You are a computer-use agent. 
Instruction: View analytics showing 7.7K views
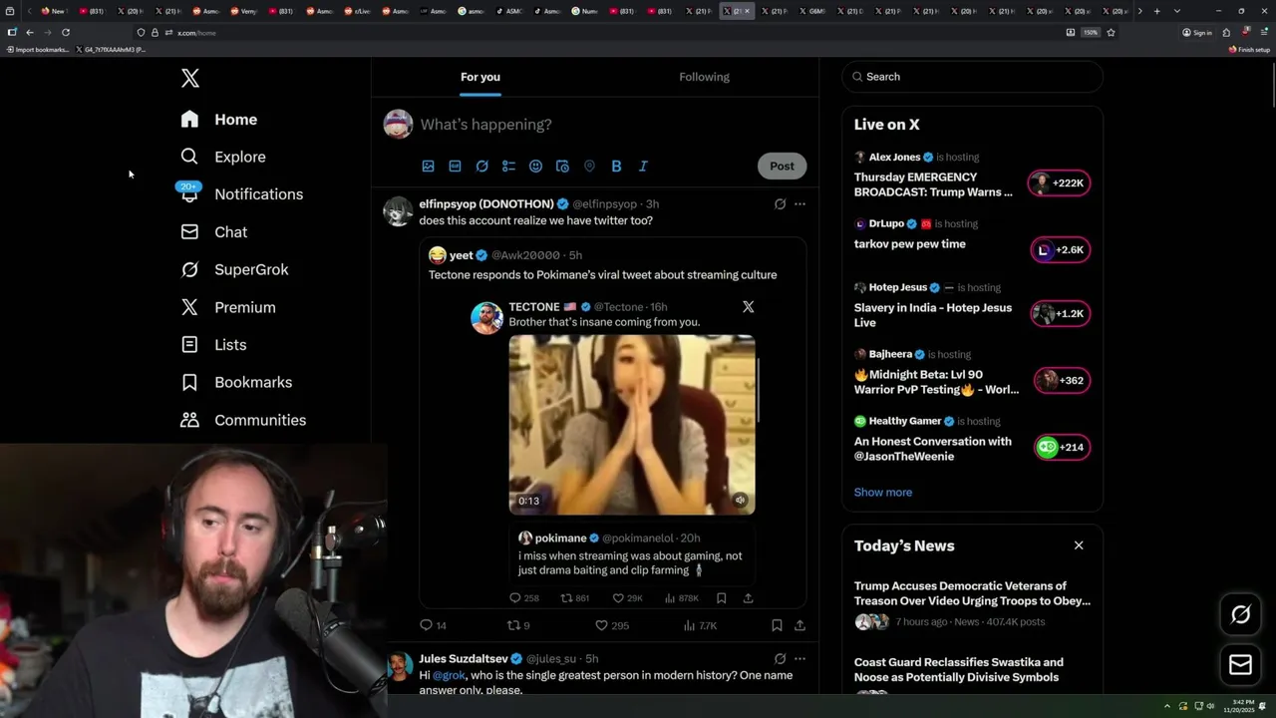[x=700, y=625]
